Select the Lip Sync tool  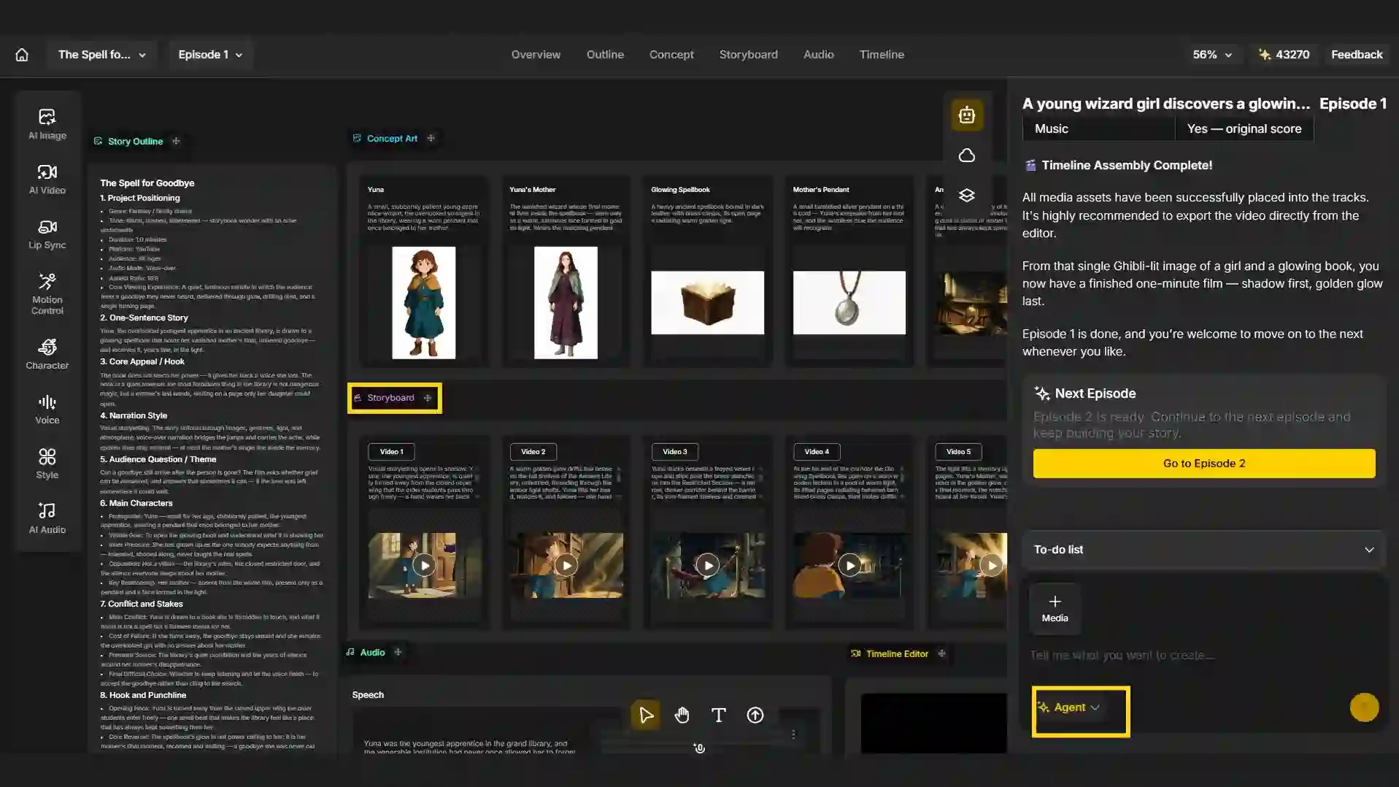pyautogui.click(x=47, y=234)
